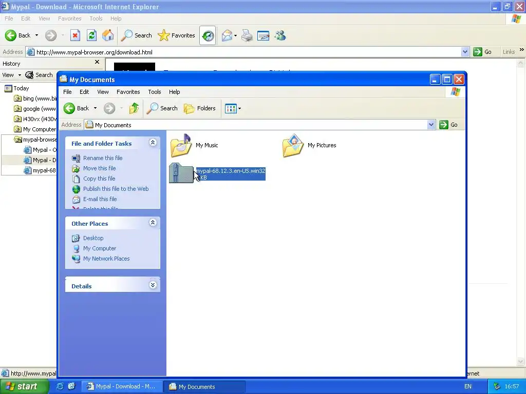Collapse the File and Folder Tasks panel
Viewport: 526px width, 394px height.
tap(153, 143)
